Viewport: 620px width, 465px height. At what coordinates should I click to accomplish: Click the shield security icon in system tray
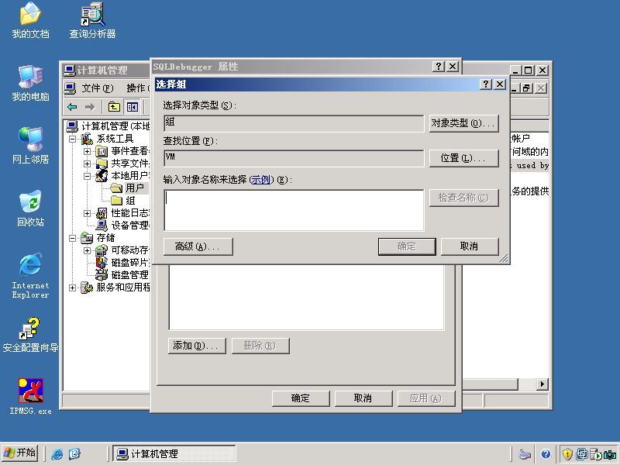[567, 454]
